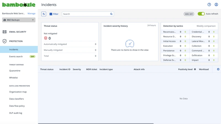Toggle the Auto refresh switch

coord(201,14)
